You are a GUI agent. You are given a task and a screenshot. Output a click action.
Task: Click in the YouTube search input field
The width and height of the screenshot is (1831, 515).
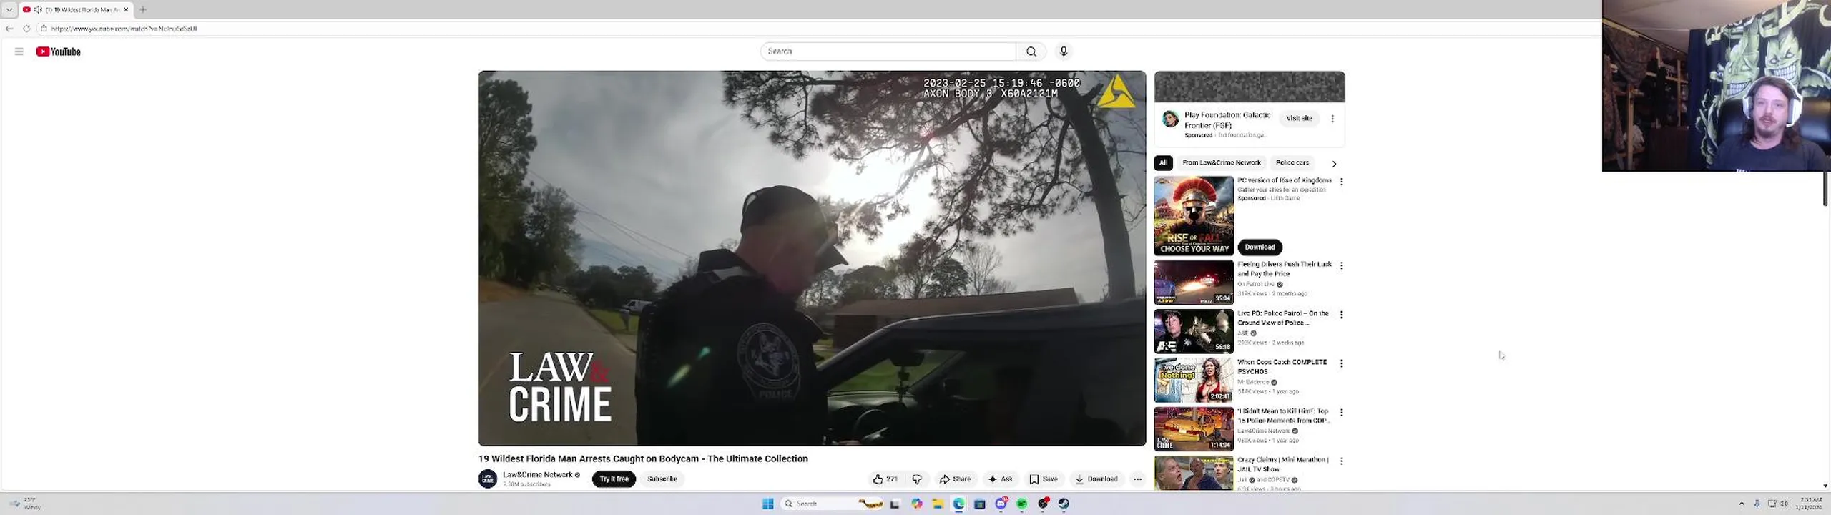click(x=888, y=51)
